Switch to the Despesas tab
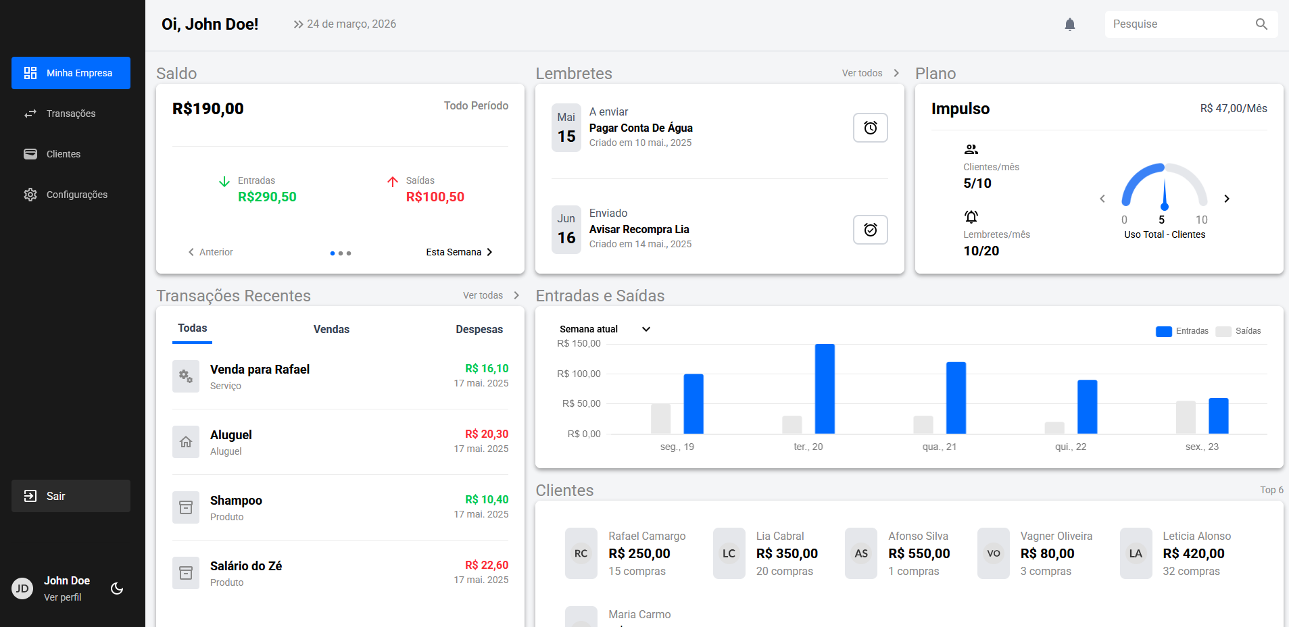This screenshot has height=627, width=1289. [479, 329]
